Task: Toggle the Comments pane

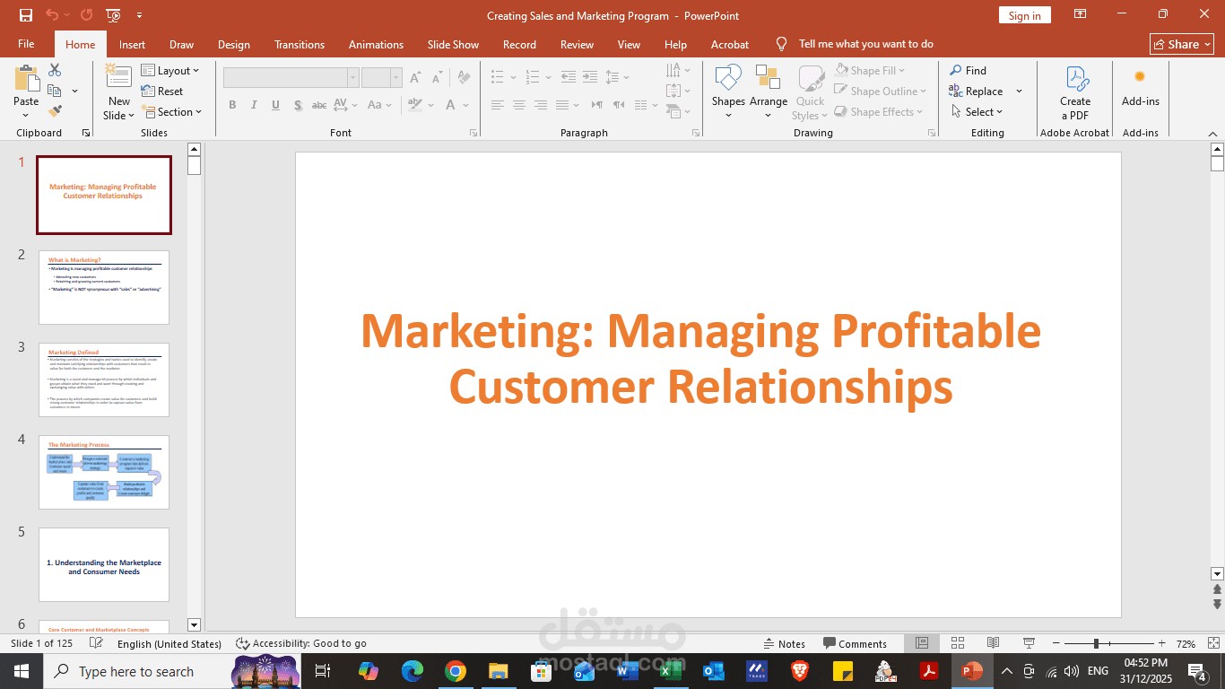Action: pyautogui.click(x=855, y=643)
